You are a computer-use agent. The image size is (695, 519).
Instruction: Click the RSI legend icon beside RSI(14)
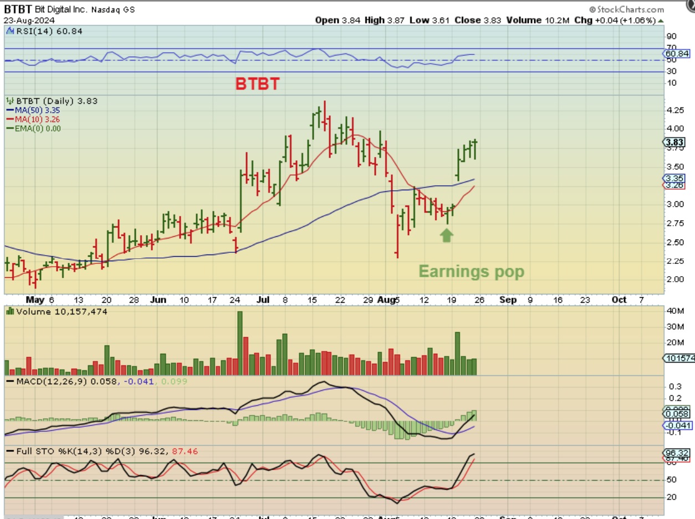[9, 31]
